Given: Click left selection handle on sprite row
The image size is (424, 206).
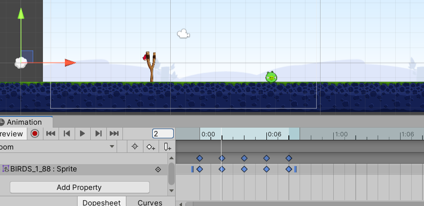Looking at the screenshot, I should coord(193,169).
